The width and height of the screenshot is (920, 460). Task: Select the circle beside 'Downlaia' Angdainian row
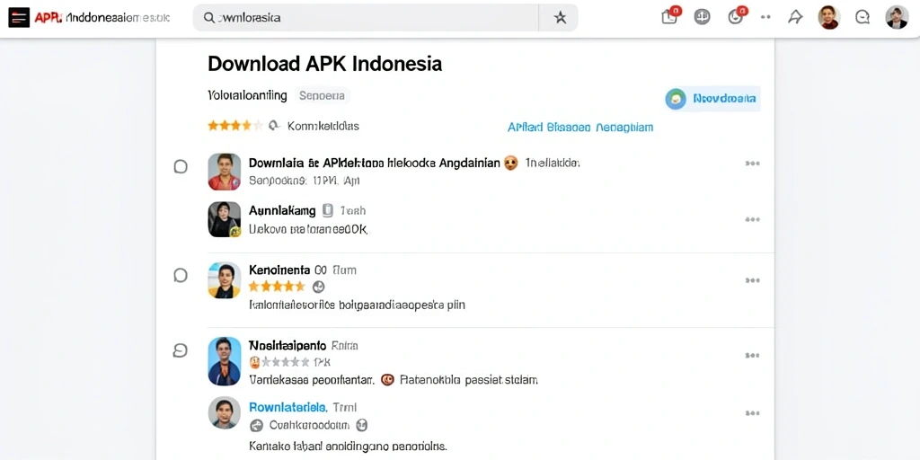click(x=181, y=166)
